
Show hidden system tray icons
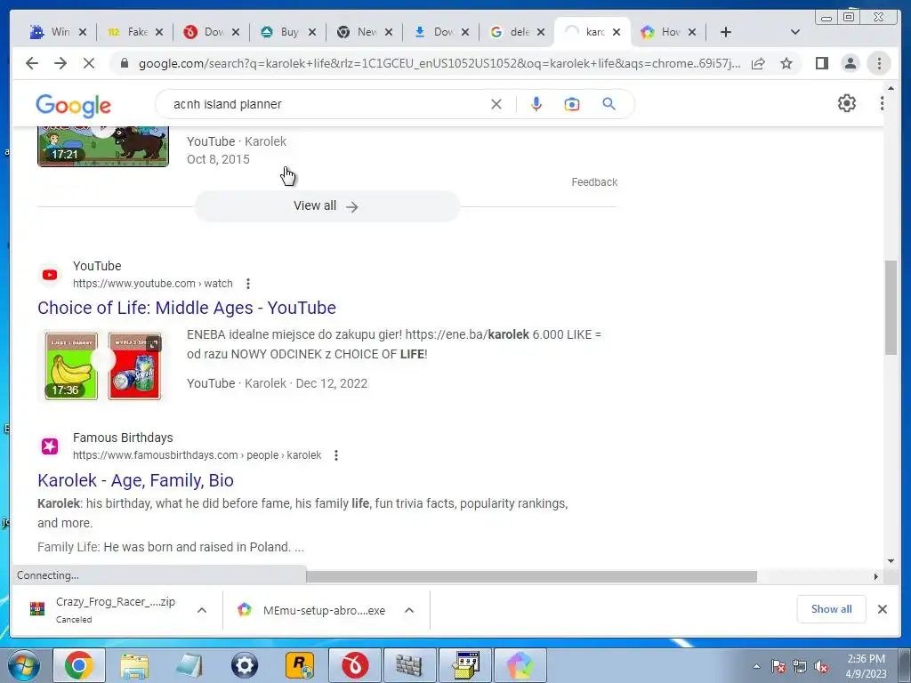point(756,666)
